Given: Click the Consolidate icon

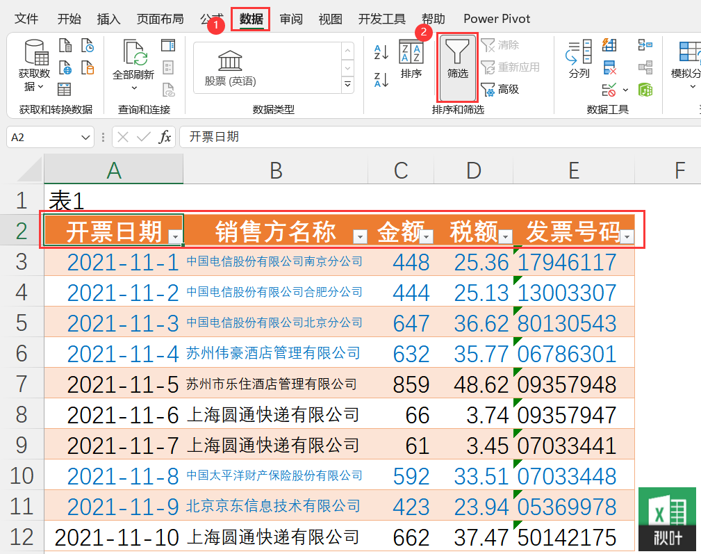Looking at the screenshot, I should (x=645, y=45).
